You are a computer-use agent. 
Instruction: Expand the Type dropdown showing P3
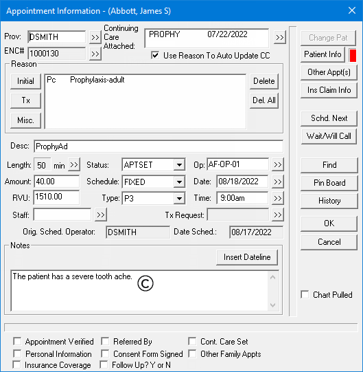[179, 198]
